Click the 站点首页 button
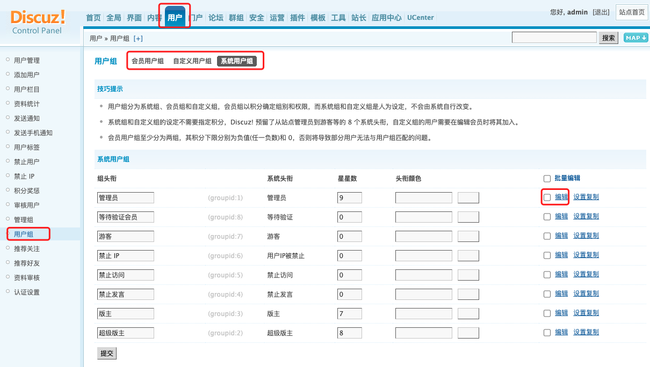Image resolution: width=650 pixels, height=367 pixels. pyautogui.click(x=632, y=12)
